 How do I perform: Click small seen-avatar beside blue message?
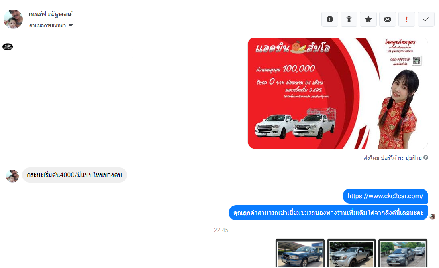pyautogui.click(x=432, y=216)
